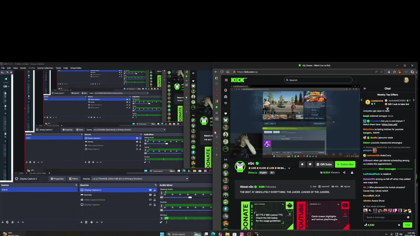
Task: Open Properties for Display Capture 2
Action: [x=57, y=179]
